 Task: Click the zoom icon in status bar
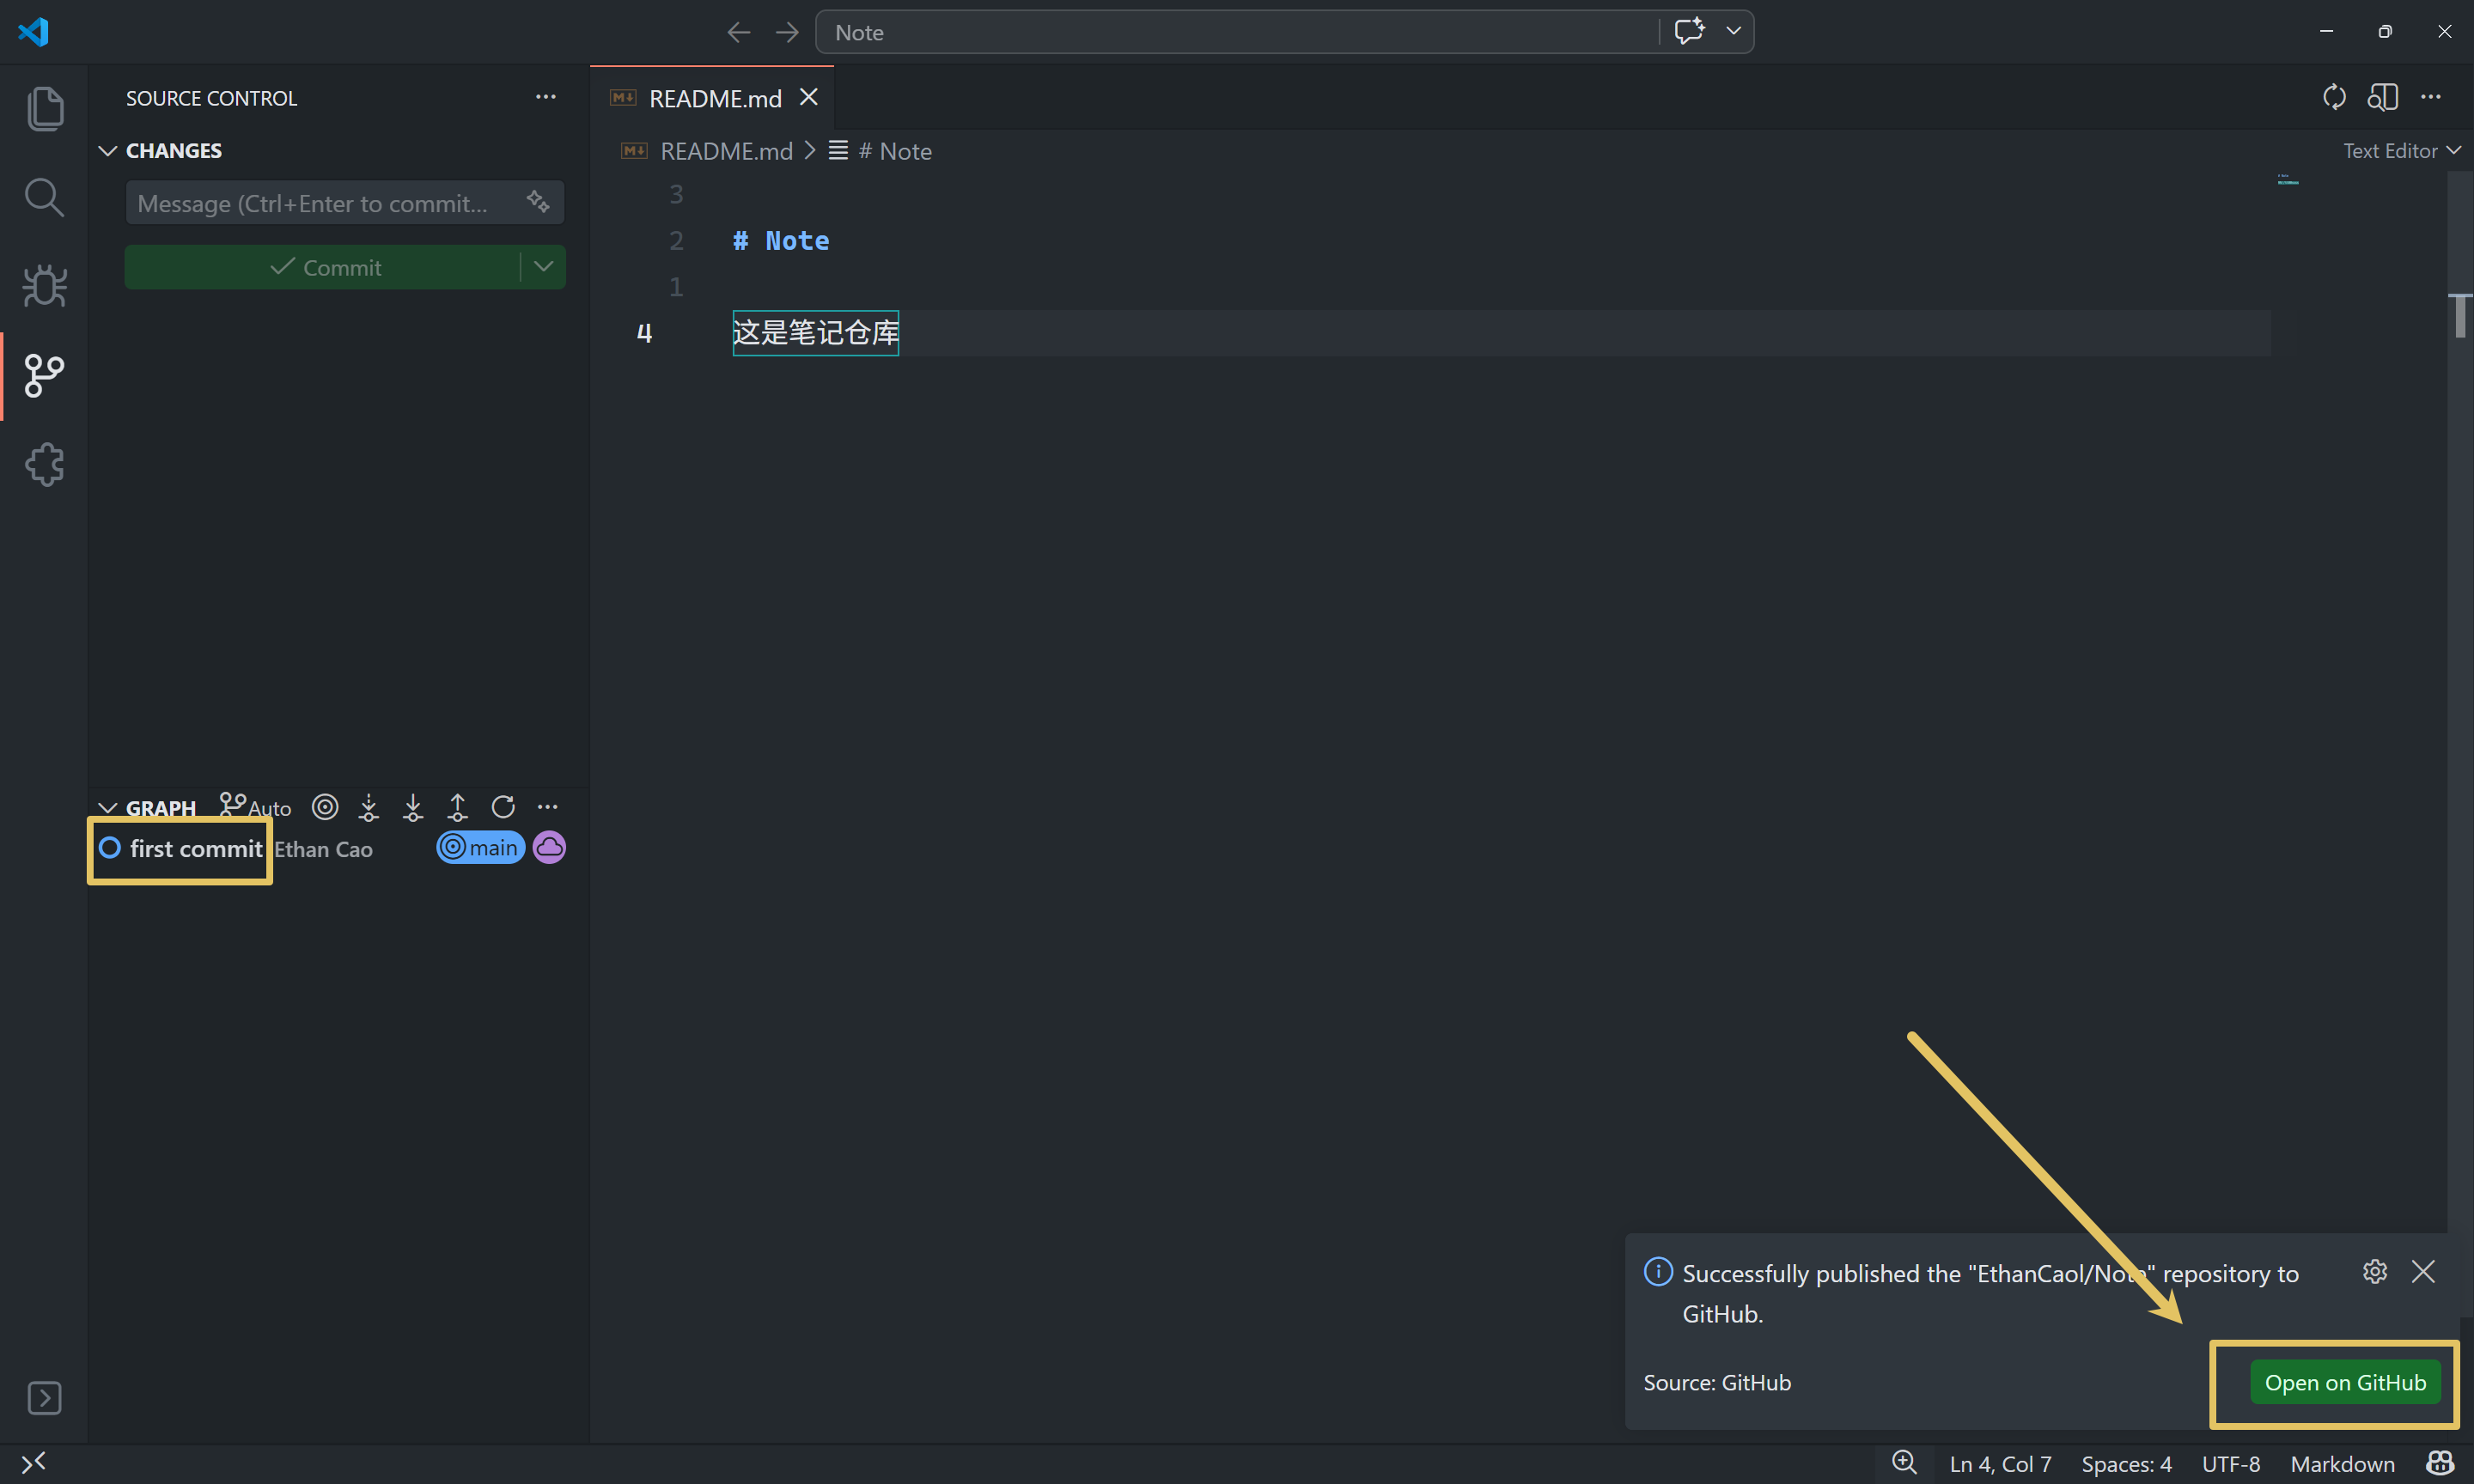1905,1463
